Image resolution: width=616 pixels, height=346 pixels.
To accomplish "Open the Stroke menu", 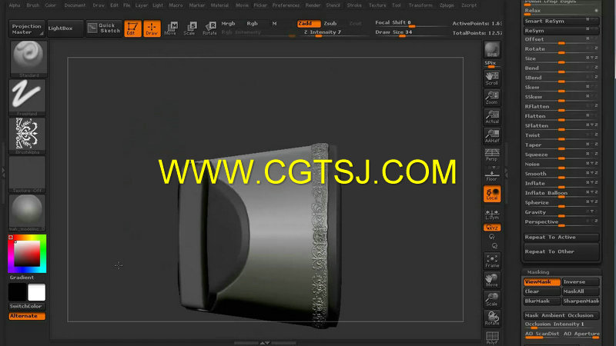I will (354, 5).
